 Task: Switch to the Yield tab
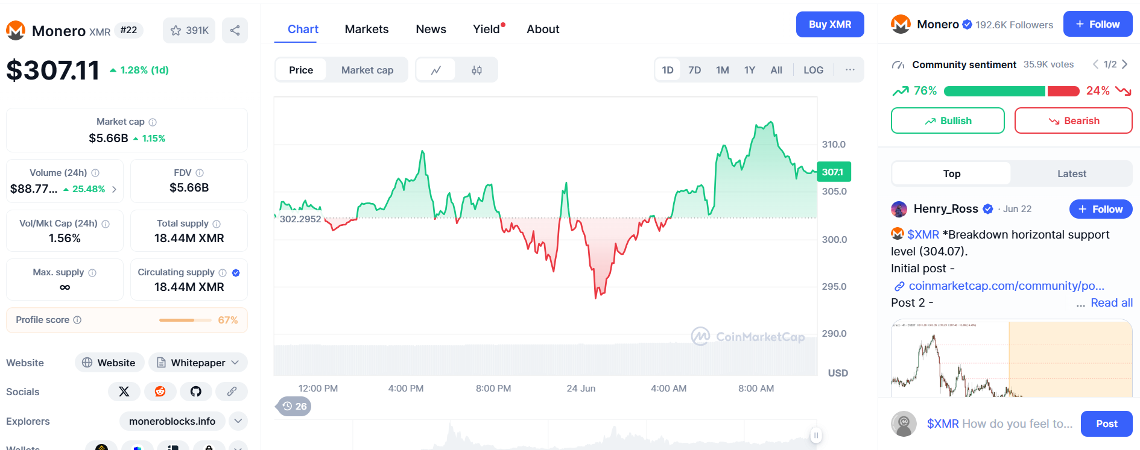tap(487, 29)
